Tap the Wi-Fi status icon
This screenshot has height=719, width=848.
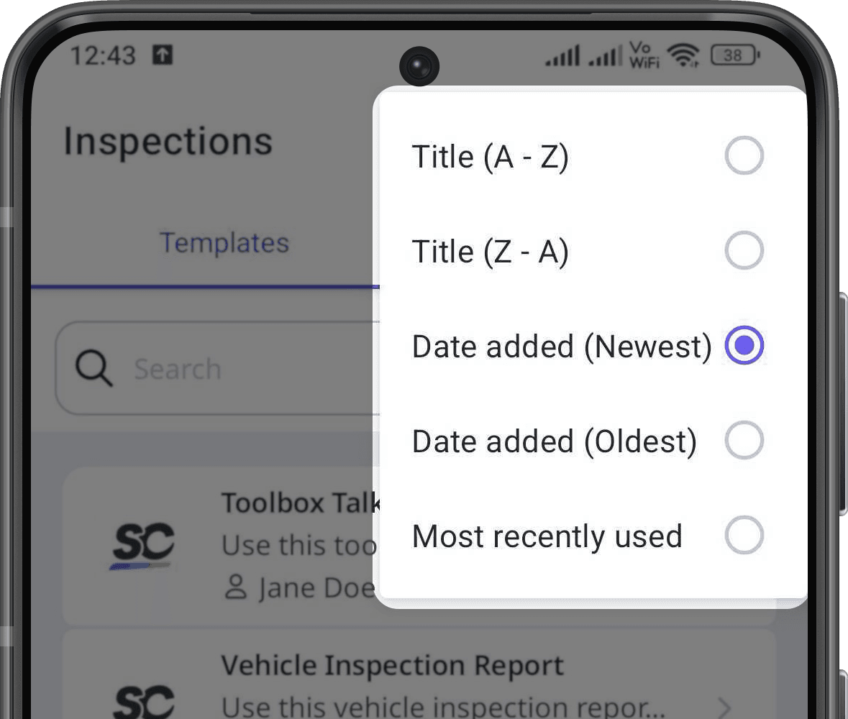683,56
